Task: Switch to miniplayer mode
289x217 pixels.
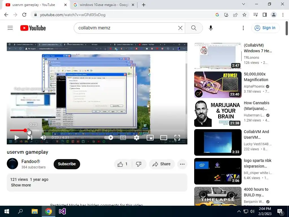Action: [x=150, y=138]
